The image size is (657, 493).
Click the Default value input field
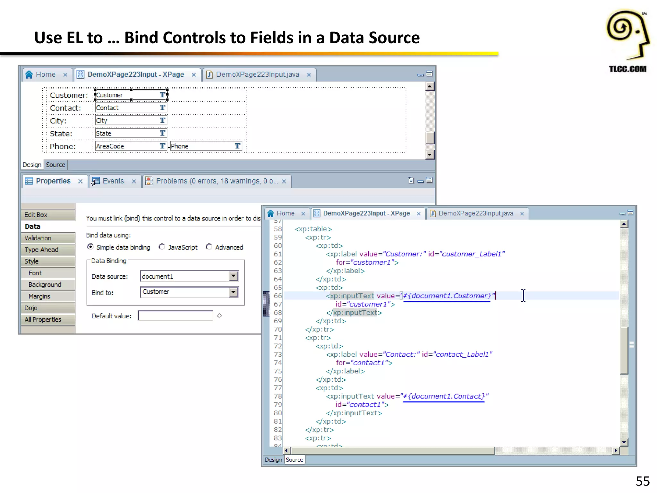pos(175,316)
